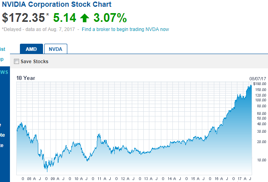Viewport: 268px width, 182px height.
Task: Click the 08/07/17 date above the chart
Action: [258, 79]
